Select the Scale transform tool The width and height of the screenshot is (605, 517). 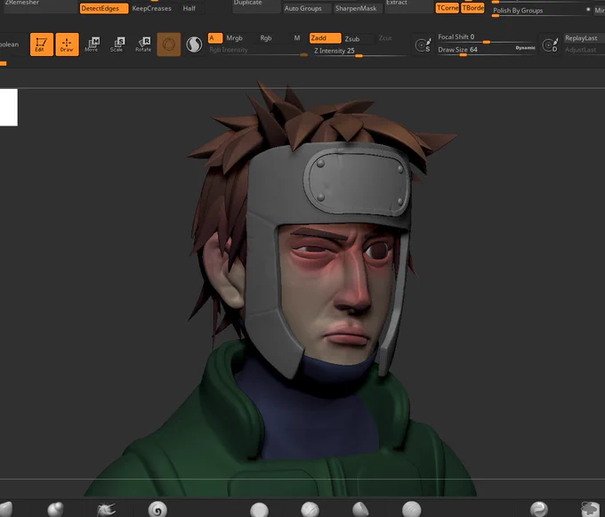(117, 44)
